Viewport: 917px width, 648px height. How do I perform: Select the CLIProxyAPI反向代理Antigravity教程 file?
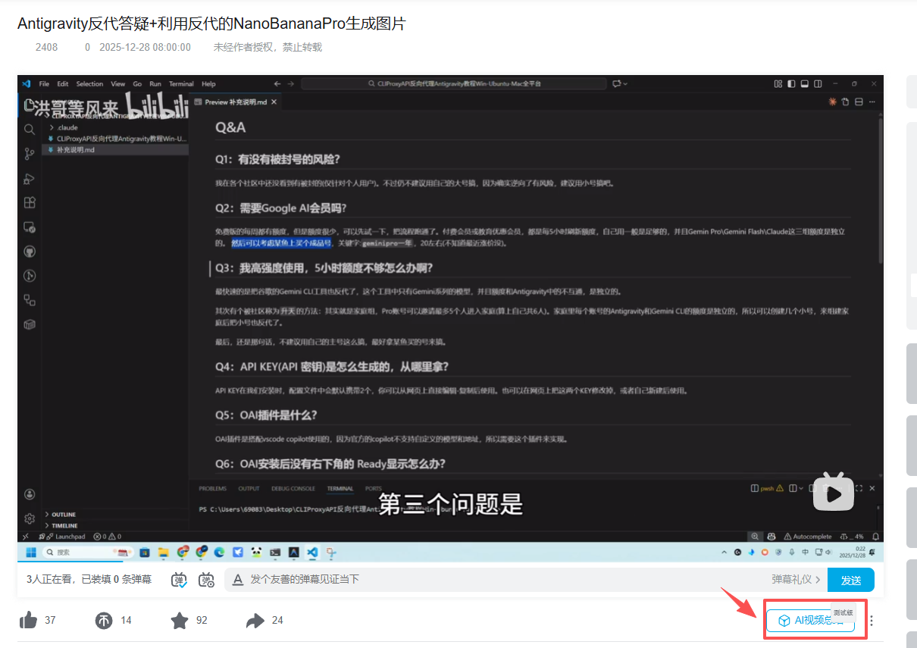point(114,139)
